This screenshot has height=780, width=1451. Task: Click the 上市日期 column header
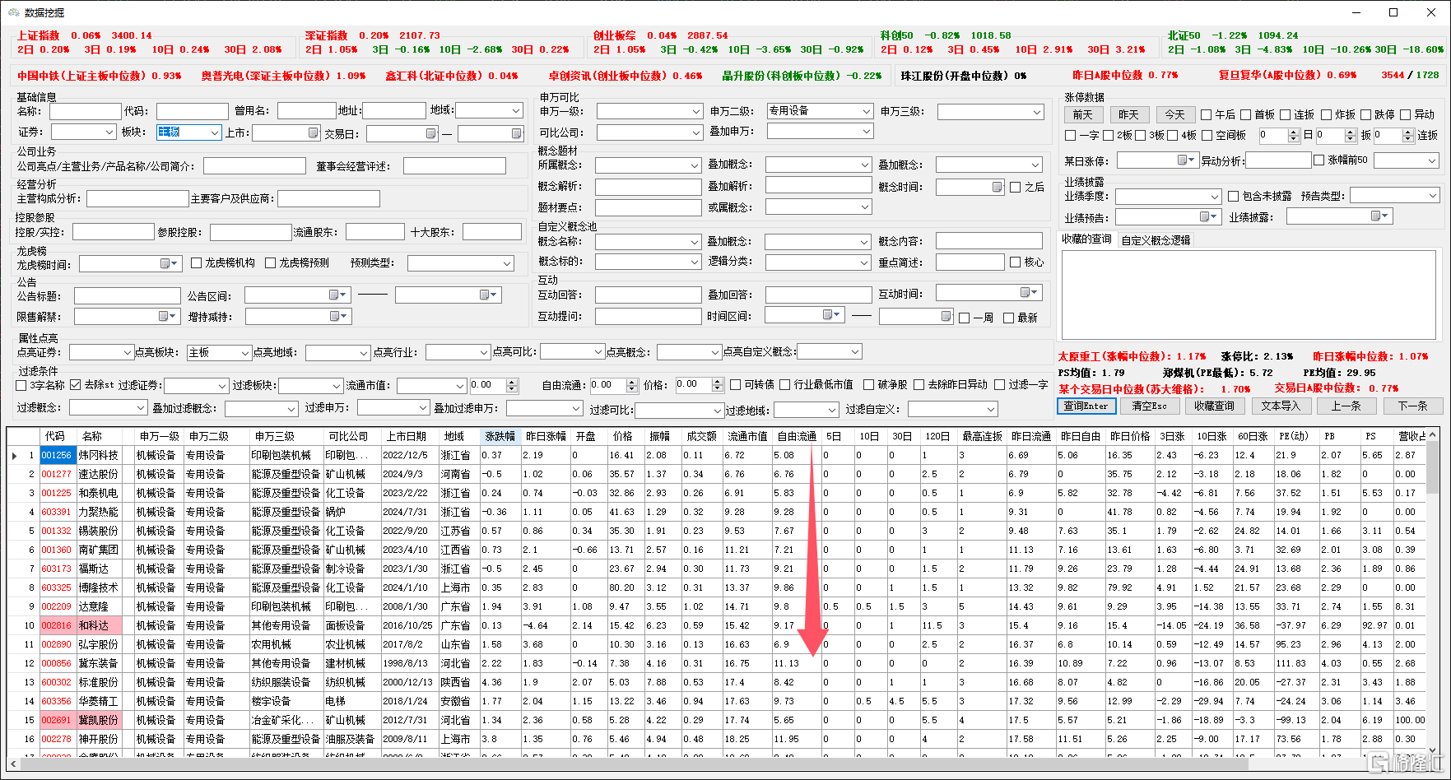click(407, 436)
